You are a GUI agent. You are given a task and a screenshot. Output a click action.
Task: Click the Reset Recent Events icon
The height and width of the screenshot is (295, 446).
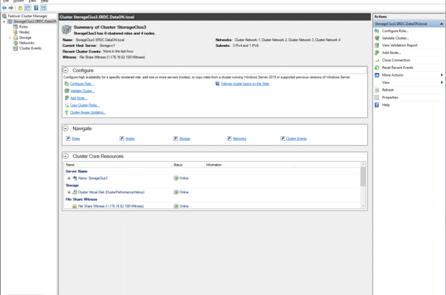coord(377,67)
